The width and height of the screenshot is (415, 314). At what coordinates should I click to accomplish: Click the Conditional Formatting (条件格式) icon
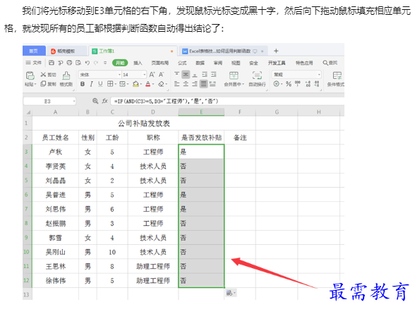tap(337, 76)
